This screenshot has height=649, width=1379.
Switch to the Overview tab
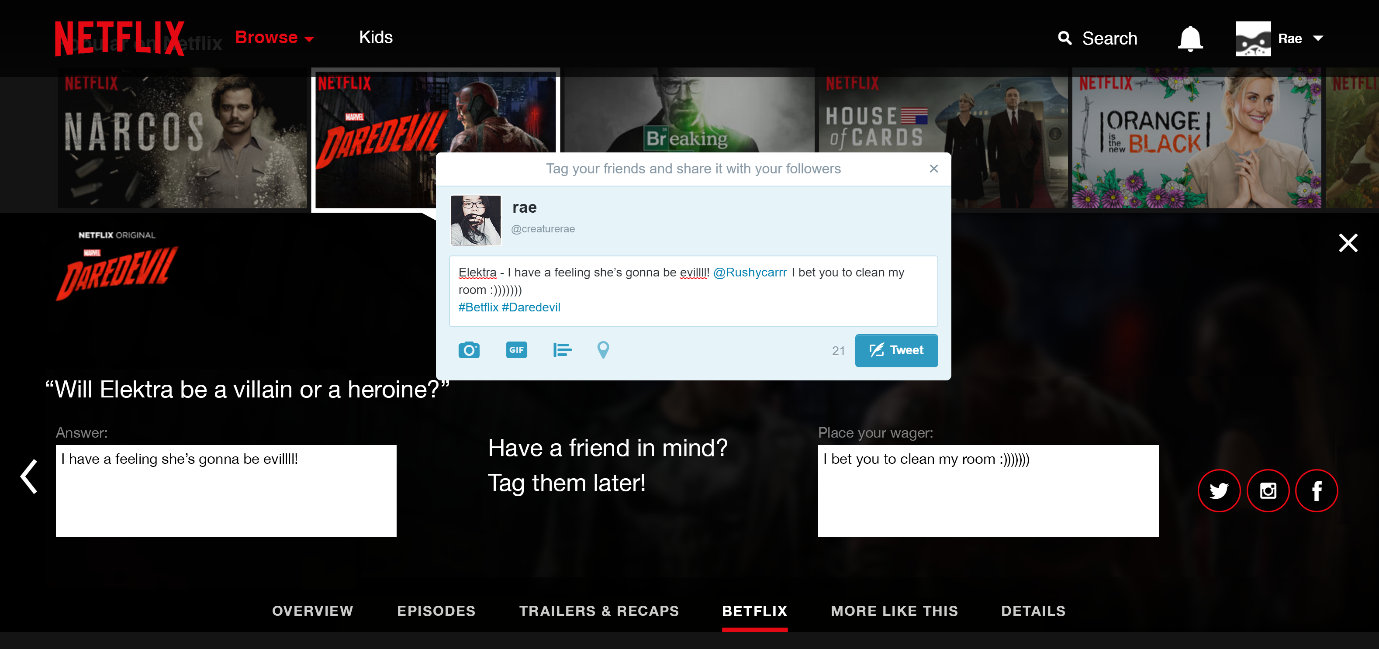[313, 611]
